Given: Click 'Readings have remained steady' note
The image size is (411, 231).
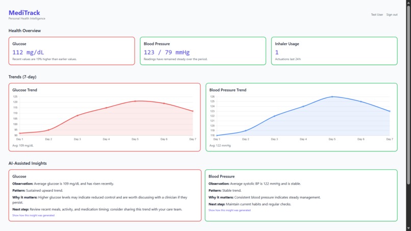Looking at the screenshot, I should point(175,59).
